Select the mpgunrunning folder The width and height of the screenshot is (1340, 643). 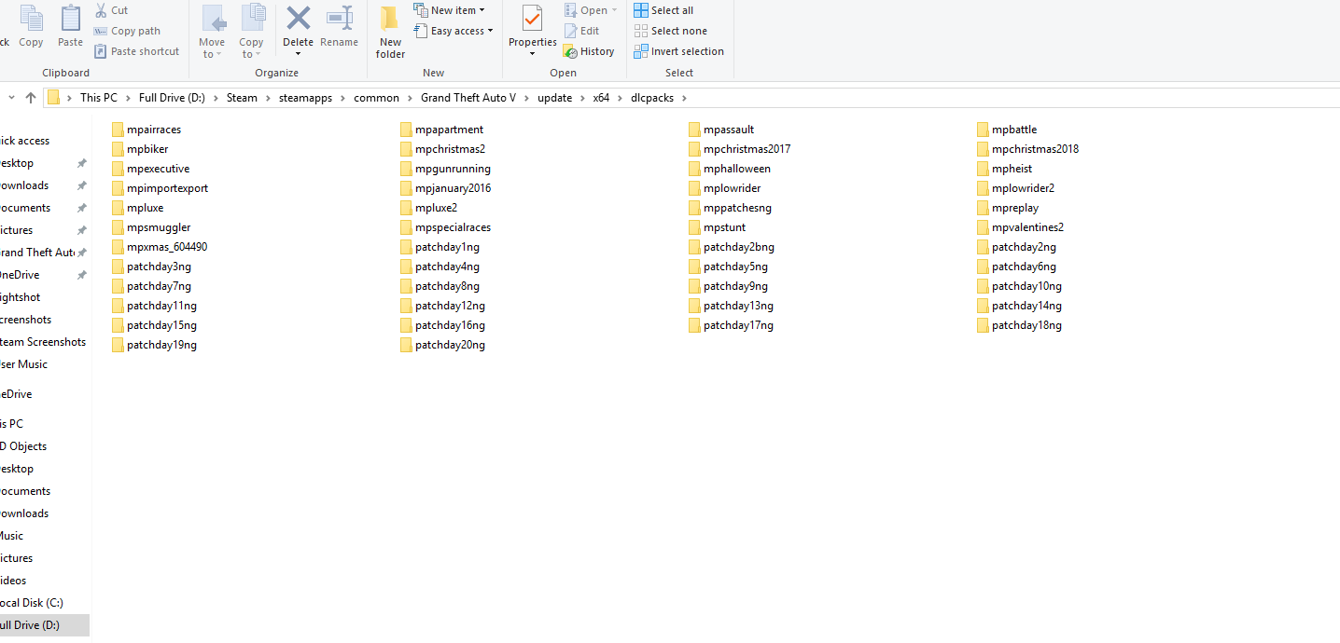(445, 169)
